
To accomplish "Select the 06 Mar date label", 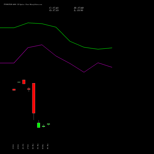I will (x=48, y=146).
